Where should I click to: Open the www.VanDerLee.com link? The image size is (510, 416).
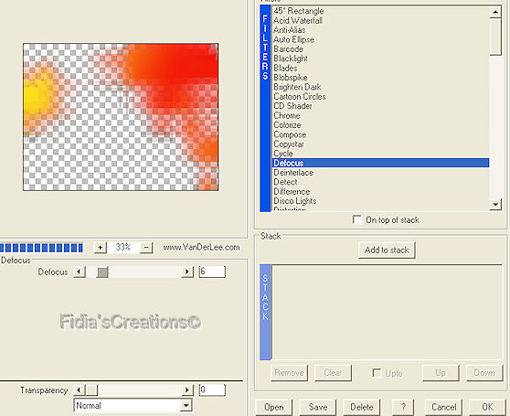point(201,247)
